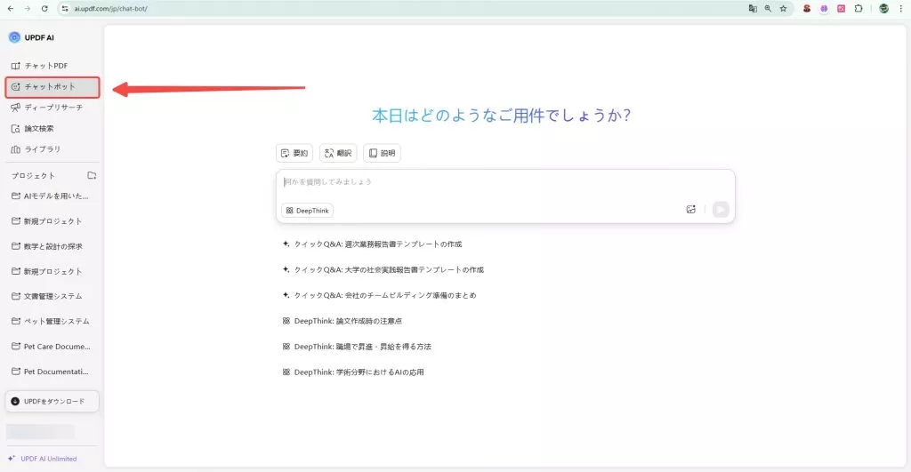Select チャットボット sidebar item

(52, 87)
